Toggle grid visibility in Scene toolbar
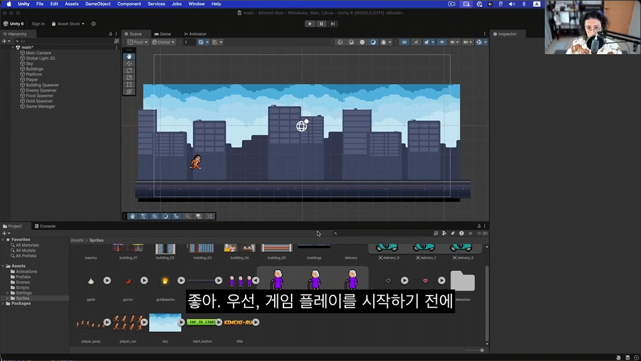 tap(201, 42)
